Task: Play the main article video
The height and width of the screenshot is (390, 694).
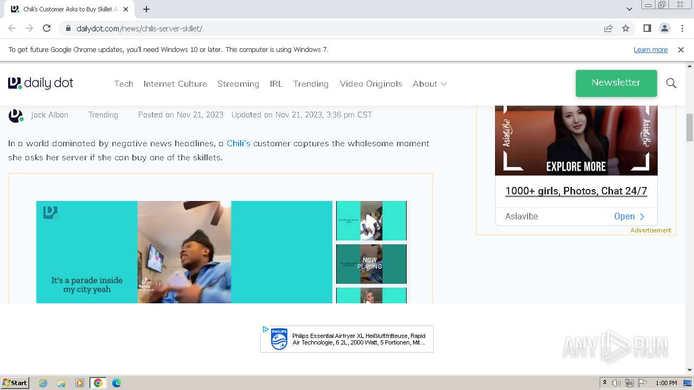Action: 184,252
